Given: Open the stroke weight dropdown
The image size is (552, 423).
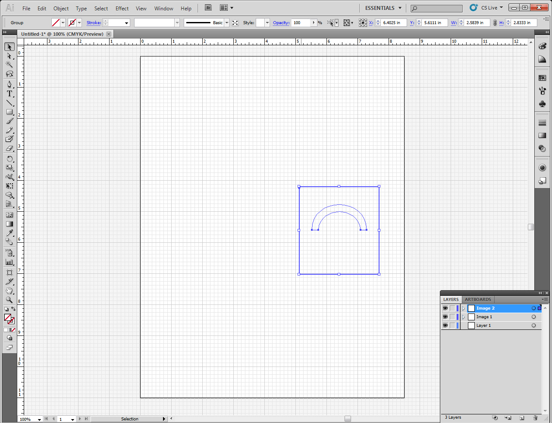Looking at the screenshot, I should 127,23.
